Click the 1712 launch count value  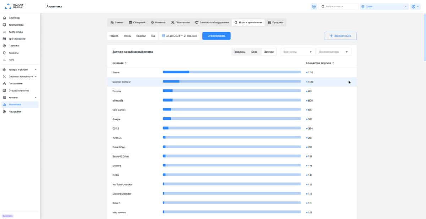(x=311, y=72)
